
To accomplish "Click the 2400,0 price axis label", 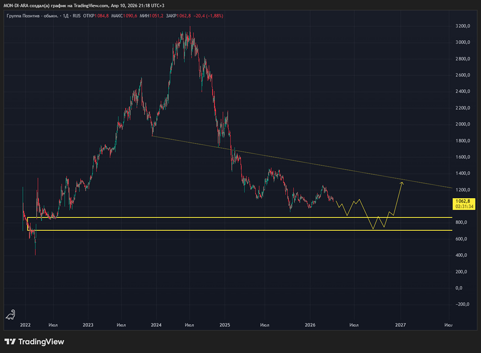I will tap(463, 91).
